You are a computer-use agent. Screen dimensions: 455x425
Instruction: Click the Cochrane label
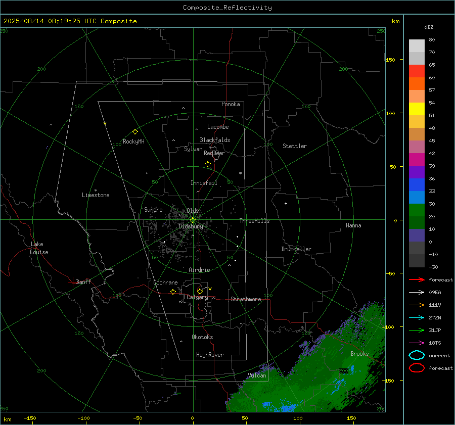click(x=165, y=282)
